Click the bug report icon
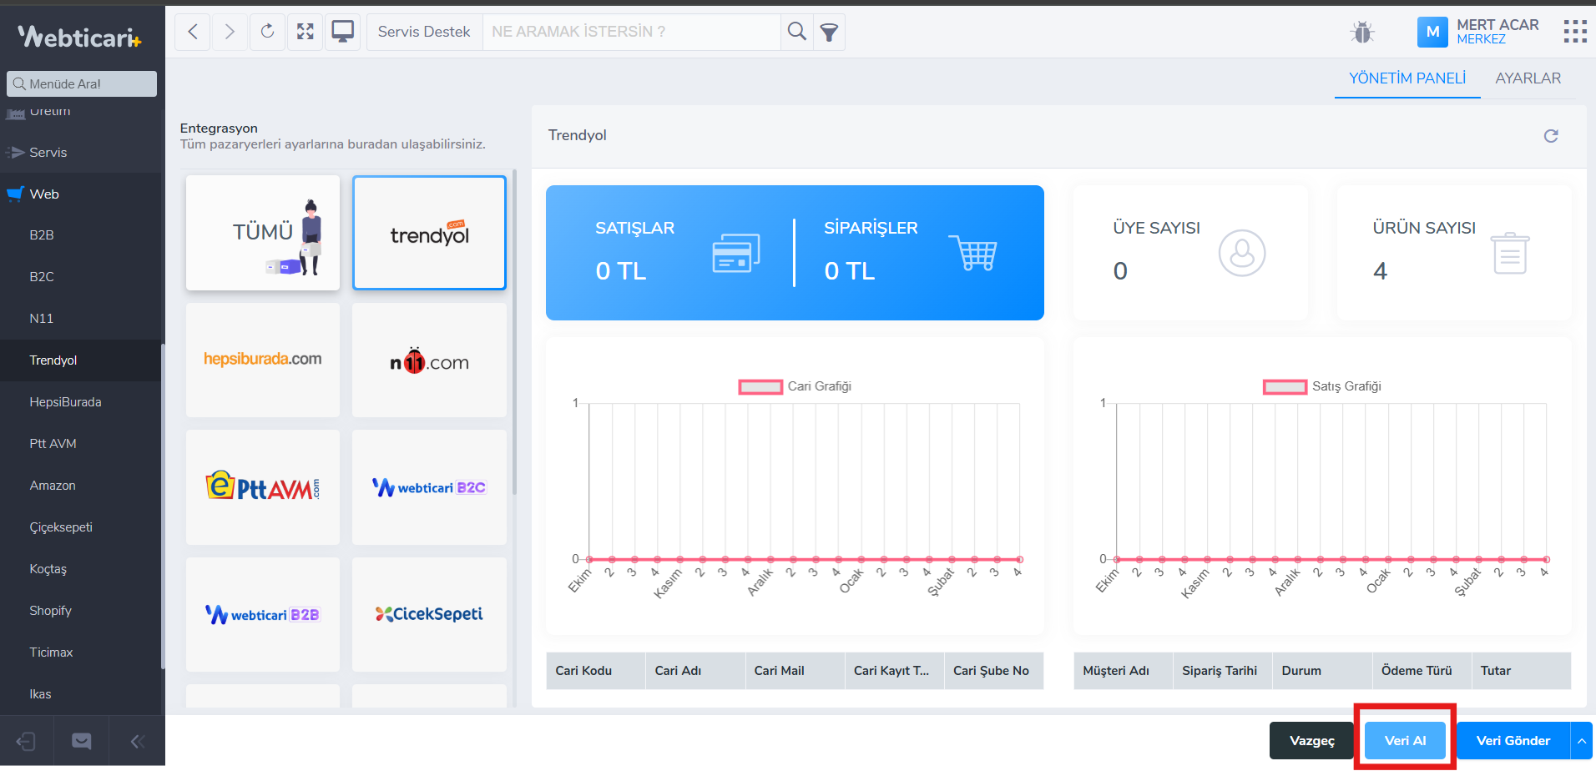 (1362, 33)
